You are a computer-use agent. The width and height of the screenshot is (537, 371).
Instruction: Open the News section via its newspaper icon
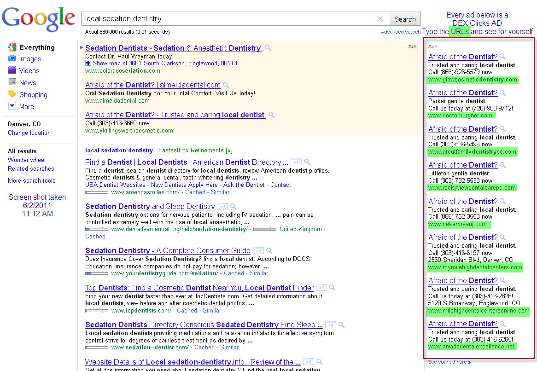pyautogui.click(x=11, y=82)
